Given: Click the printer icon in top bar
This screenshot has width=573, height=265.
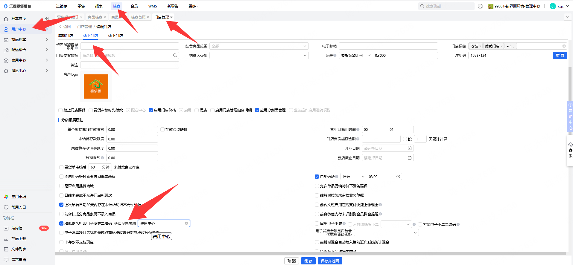Looking at the screenshot, I should click(480, 6).
